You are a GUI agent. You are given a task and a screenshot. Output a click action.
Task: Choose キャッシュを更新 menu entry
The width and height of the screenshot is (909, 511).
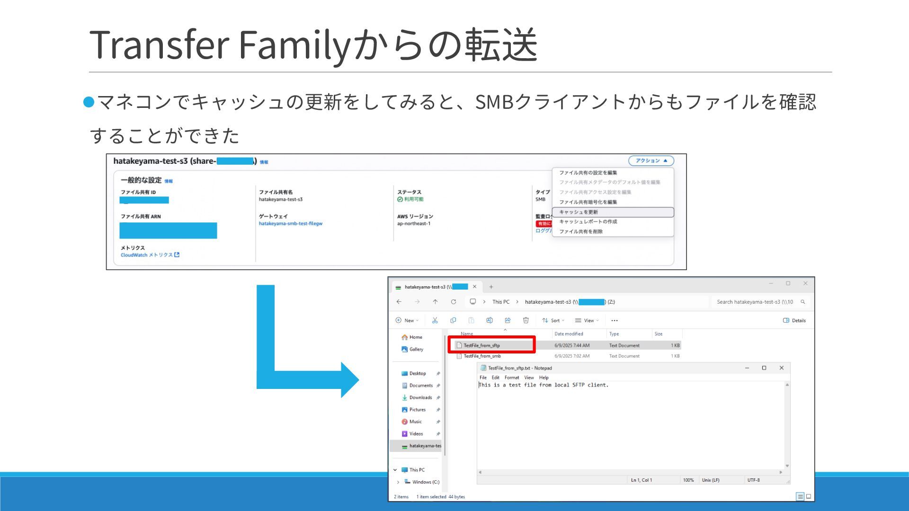[613, 212]
